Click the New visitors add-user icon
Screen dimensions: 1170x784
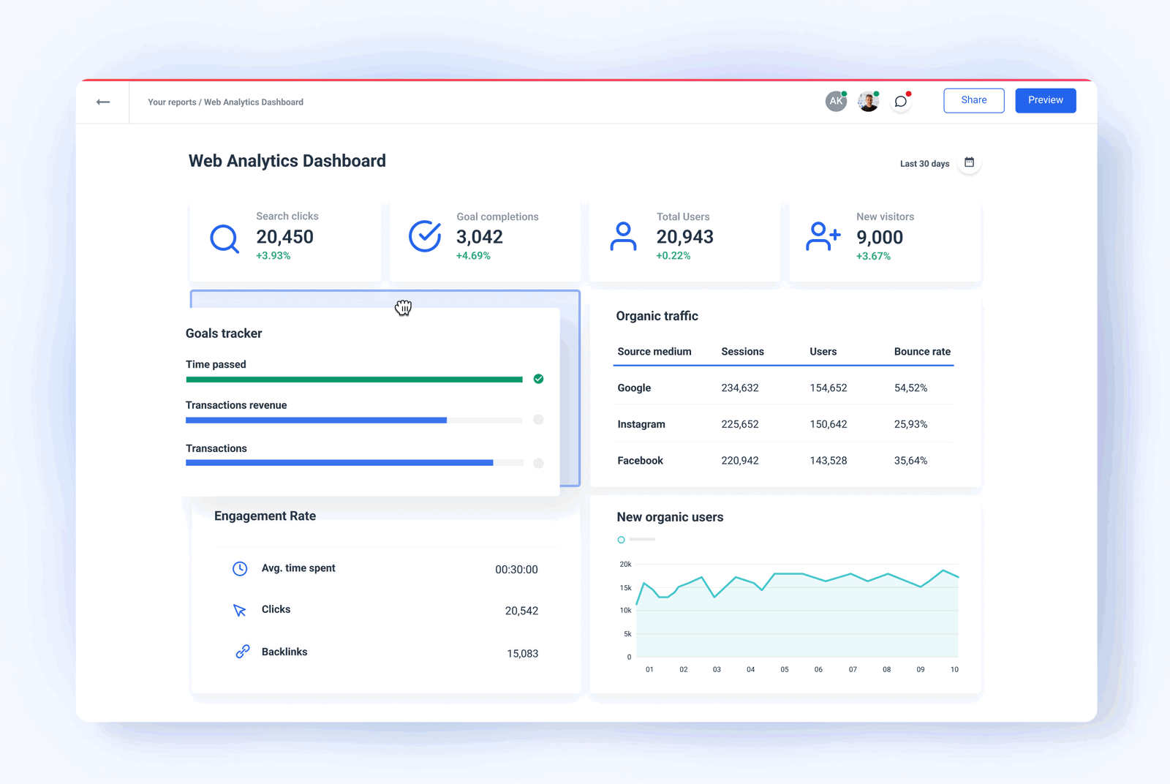tap(822, 235)
